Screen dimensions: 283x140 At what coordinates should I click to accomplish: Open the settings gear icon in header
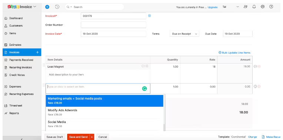(x=263, y=7)
